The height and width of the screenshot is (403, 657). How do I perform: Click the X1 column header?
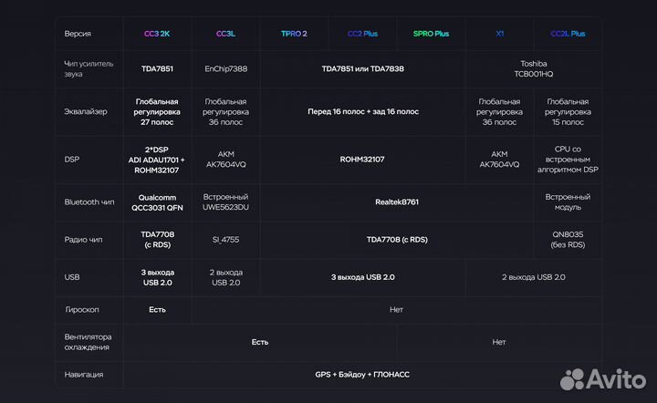pos(499,34)
